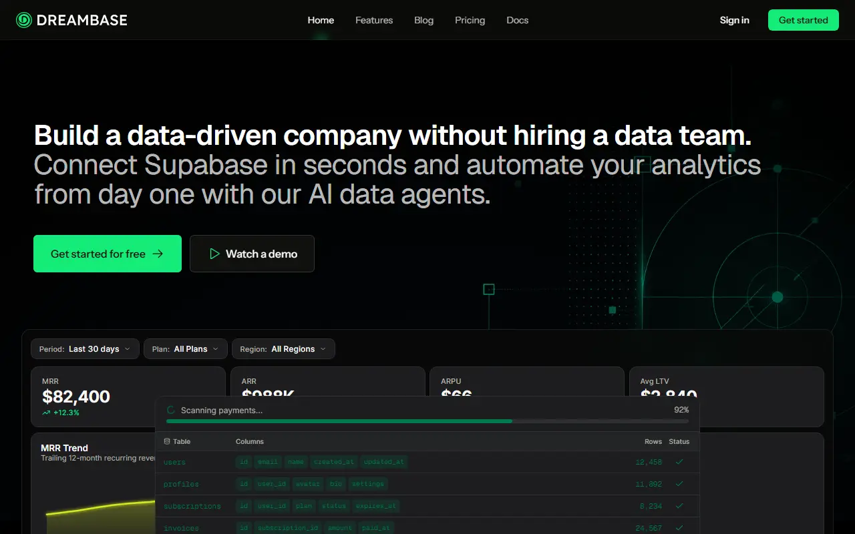Viewport: 855px width, 534px height.
Task: Click the spinner beside Scanning payments
Action: coord(171,411)
